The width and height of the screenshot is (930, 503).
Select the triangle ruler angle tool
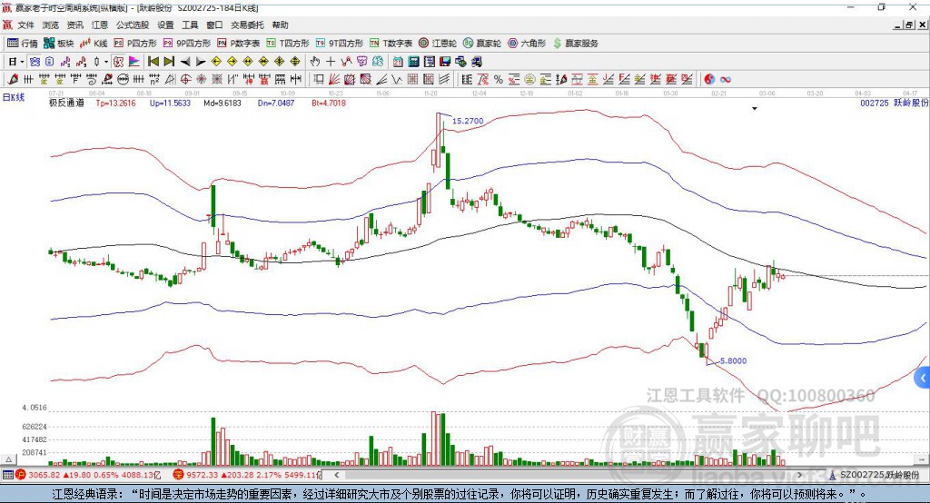(170, 79)
